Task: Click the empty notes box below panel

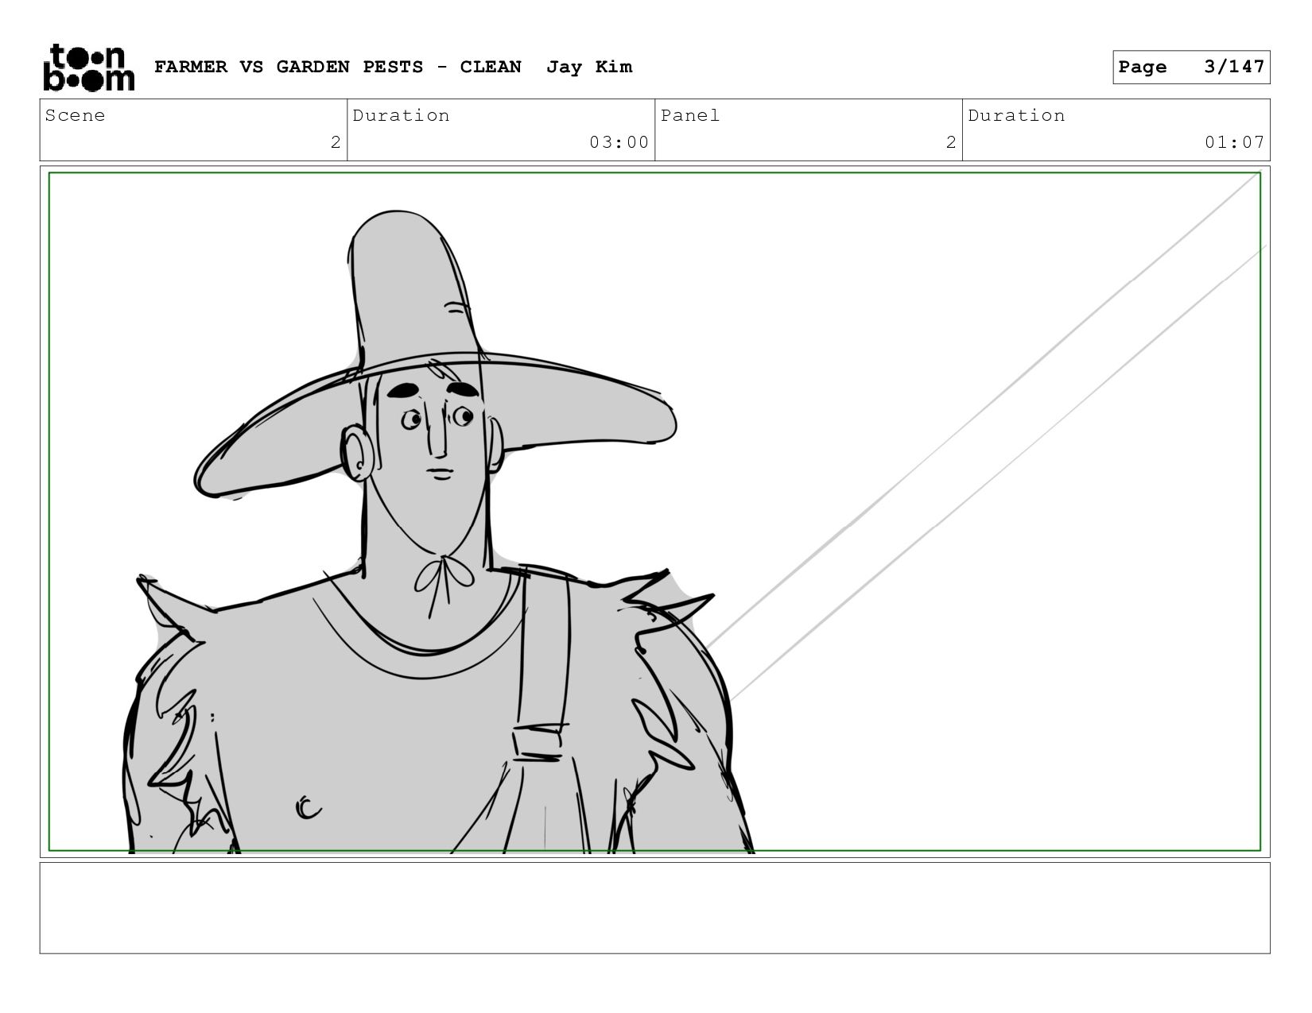Action: tap(654, 908)
